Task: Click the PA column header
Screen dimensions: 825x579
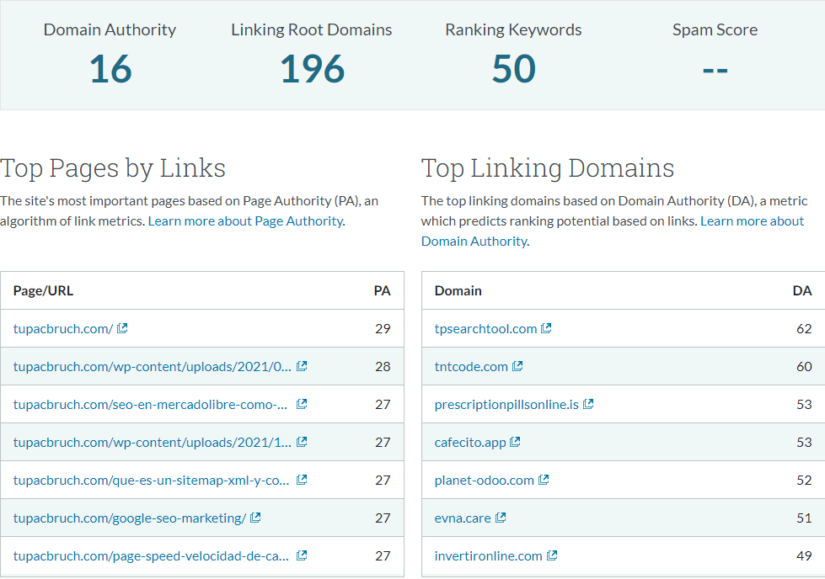Action: (x=382, y=290)
